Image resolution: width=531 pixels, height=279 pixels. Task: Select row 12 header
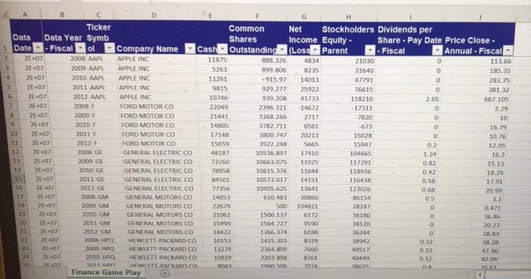pyautogui.click(x=15, y=152)
